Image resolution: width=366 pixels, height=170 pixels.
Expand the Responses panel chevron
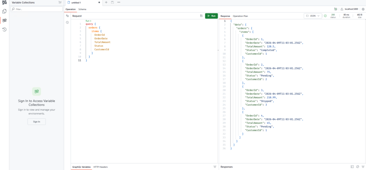coord(362,167)
